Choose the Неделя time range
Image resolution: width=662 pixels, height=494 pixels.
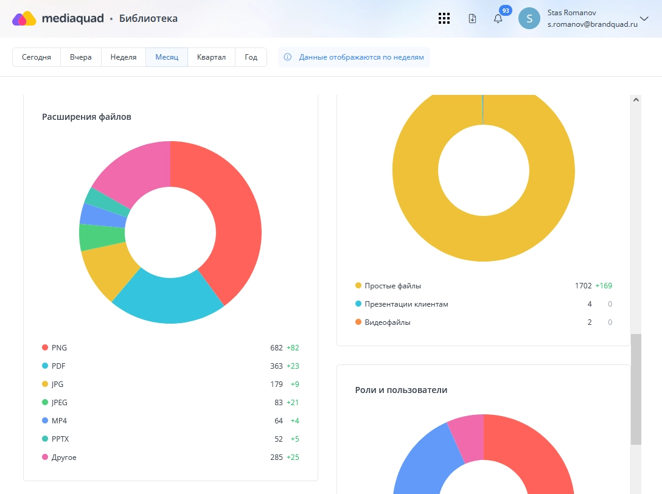(124, 57)
